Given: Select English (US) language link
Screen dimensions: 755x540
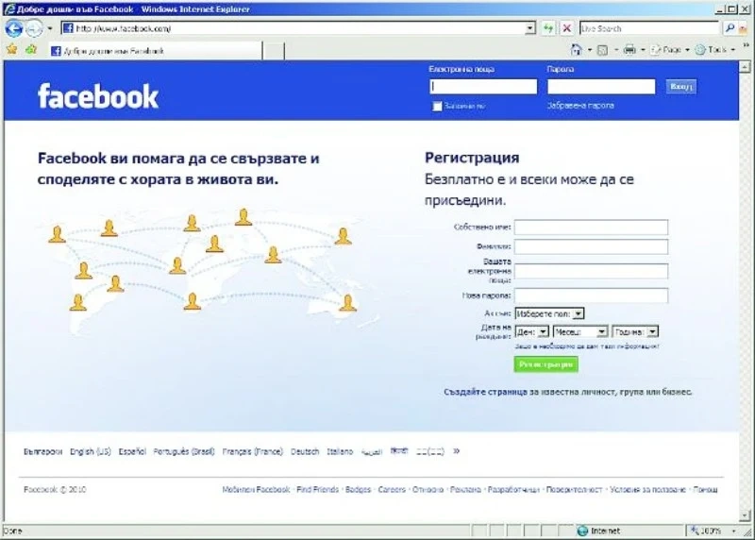Looking at the screenshot, I should click(91, 451).
